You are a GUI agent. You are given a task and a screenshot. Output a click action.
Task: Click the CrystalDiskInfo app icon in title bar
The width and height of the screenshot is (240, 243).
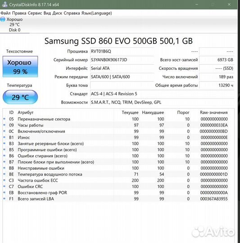(5, 4)
